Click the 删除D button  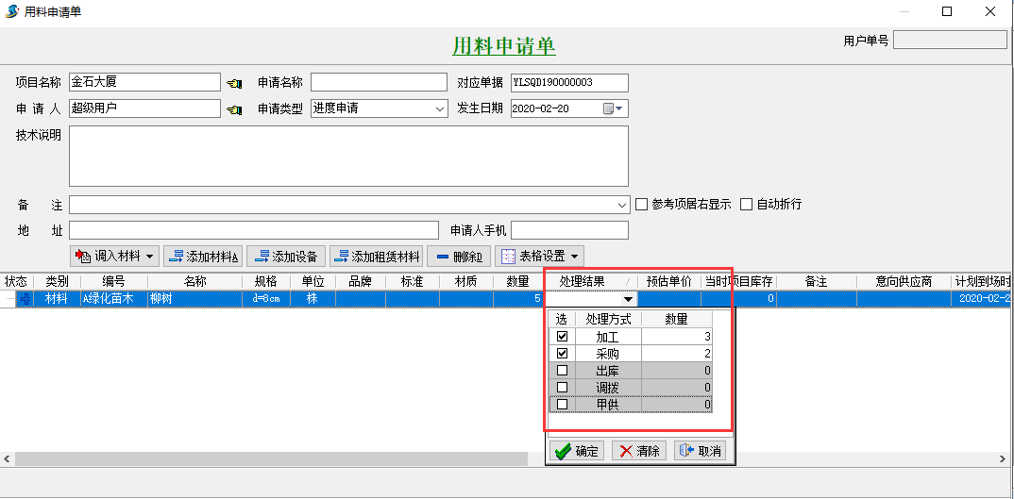[459, 256]
